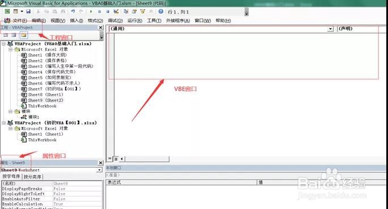Viewport: 388px width, 209px height.
Task: Toggle Folders button in project panel
Action: point(23,35)
